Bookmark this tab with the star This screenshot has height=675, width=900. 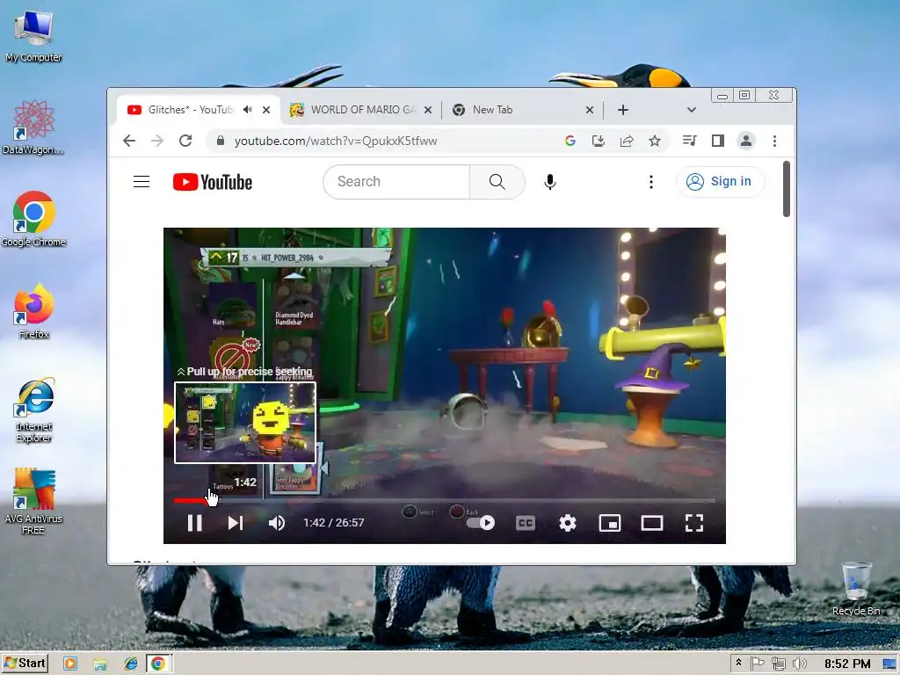pyautogui.click(x=654, y=141)
